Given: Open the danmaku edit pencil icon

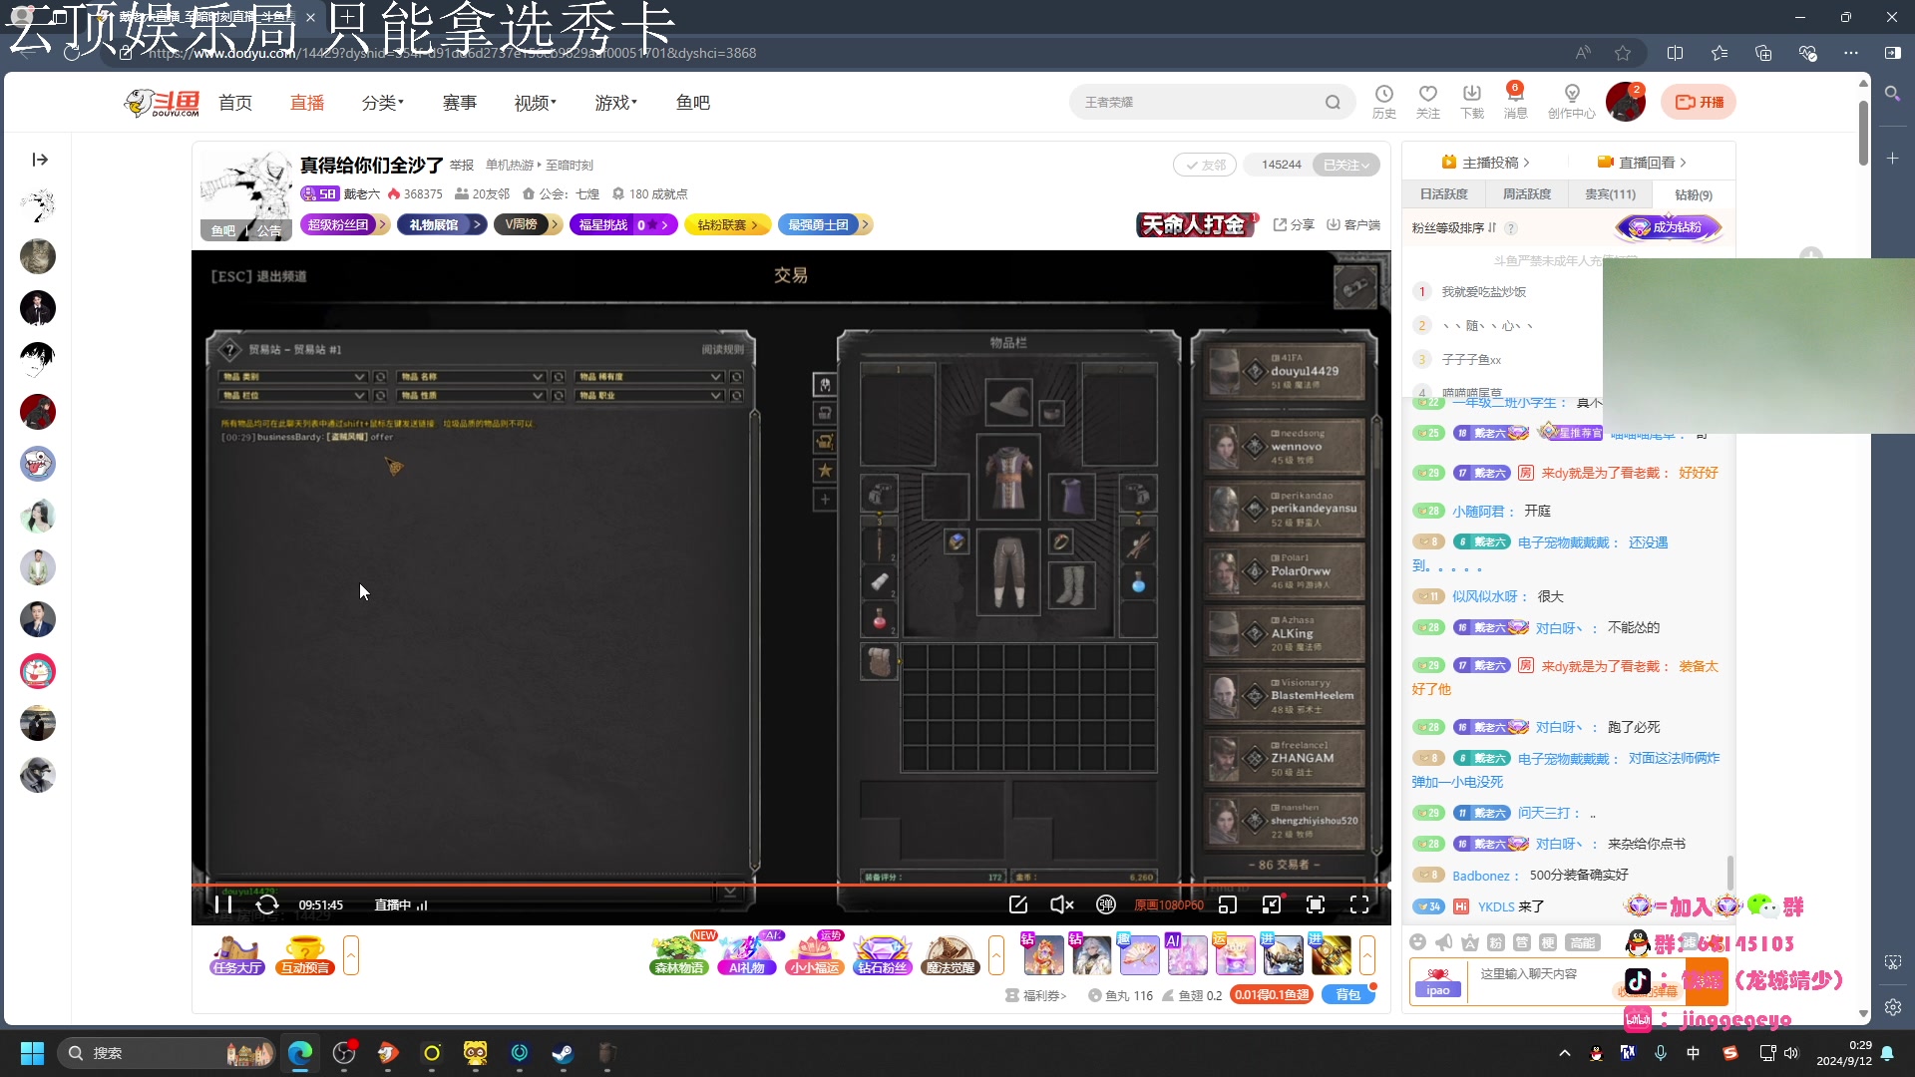Looking at the screenshot, I should coord(1018,904).
